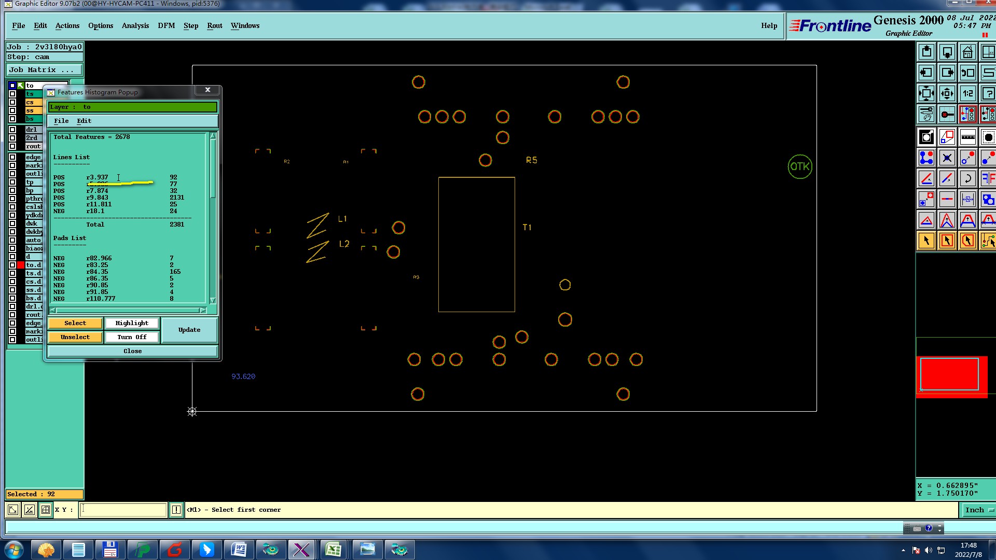The image size is (996, 560).
Task: Click the polygon selection pointer tool
Action: (x=967, y=241)
